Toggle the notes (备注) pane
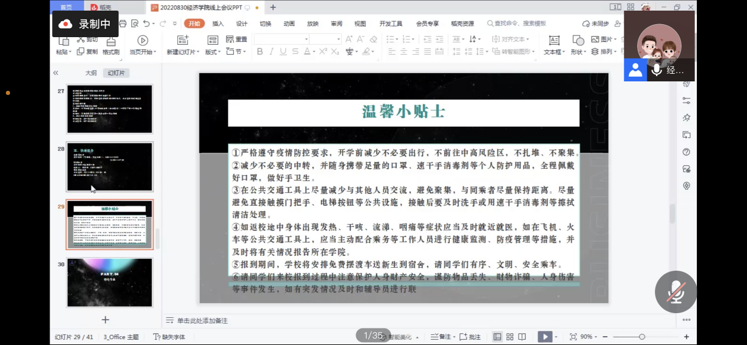The width and height of the screenshot is (747, 345). click(x=441, y=337)
